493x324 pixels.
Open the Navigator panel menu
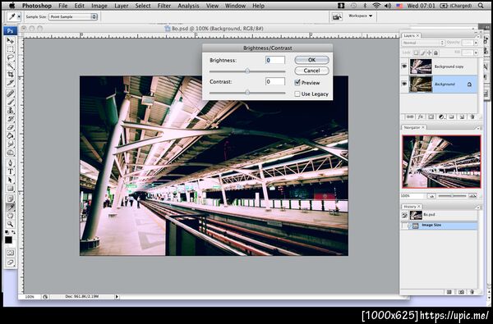pyautogui.click(x=479, y=128)
